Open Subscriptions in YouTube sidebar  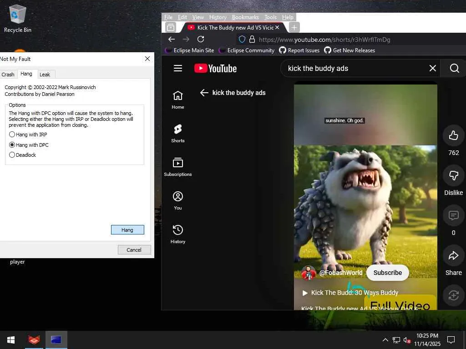point(178,167)
